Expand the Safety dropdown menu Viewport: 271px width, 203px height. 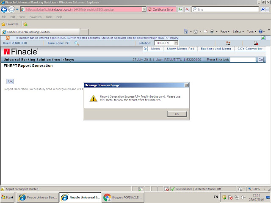[238, 32]
